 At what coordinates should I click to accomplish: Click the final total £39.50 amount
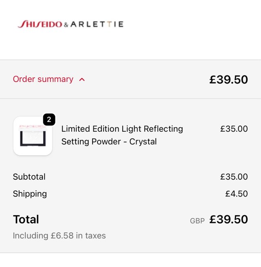[x=228, y=219]
